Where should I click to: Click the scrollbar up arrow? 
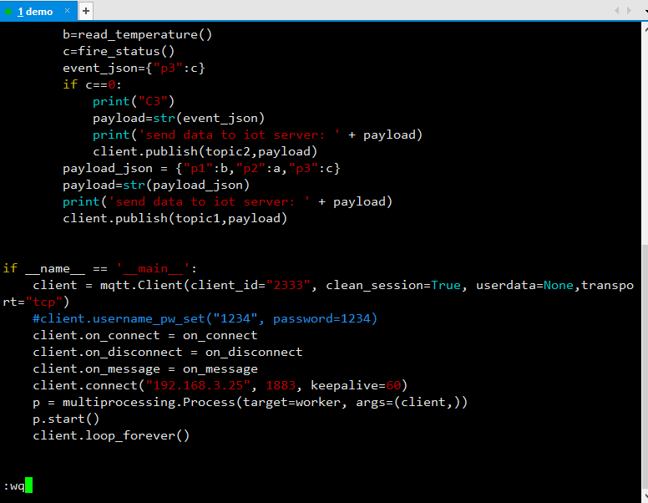click(x=642, y=28)
